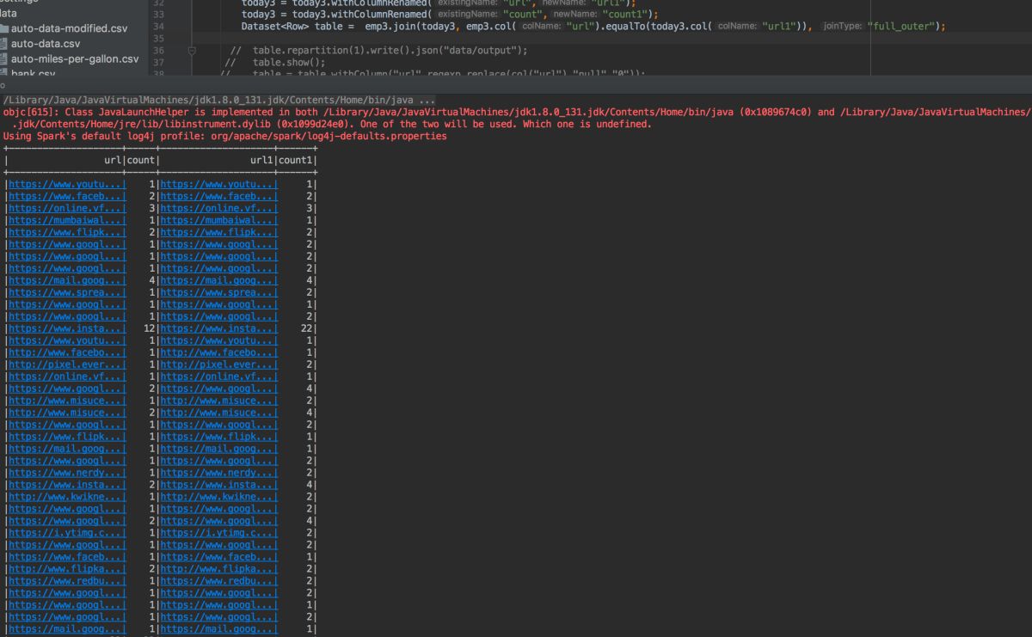Open the https://i.ytimg.c... link in url1 column

218,533
